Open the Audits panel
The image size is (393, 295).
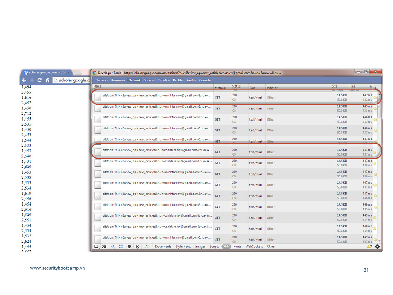[x=191, y=80]
